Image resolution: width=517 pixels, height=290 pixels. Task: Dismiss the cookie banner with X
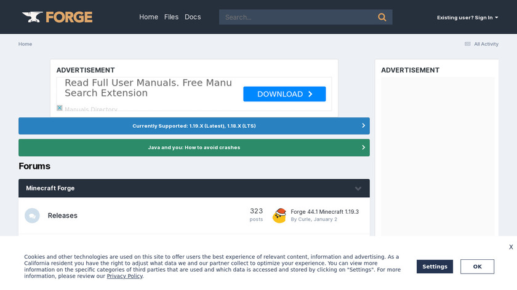(511, 247)
